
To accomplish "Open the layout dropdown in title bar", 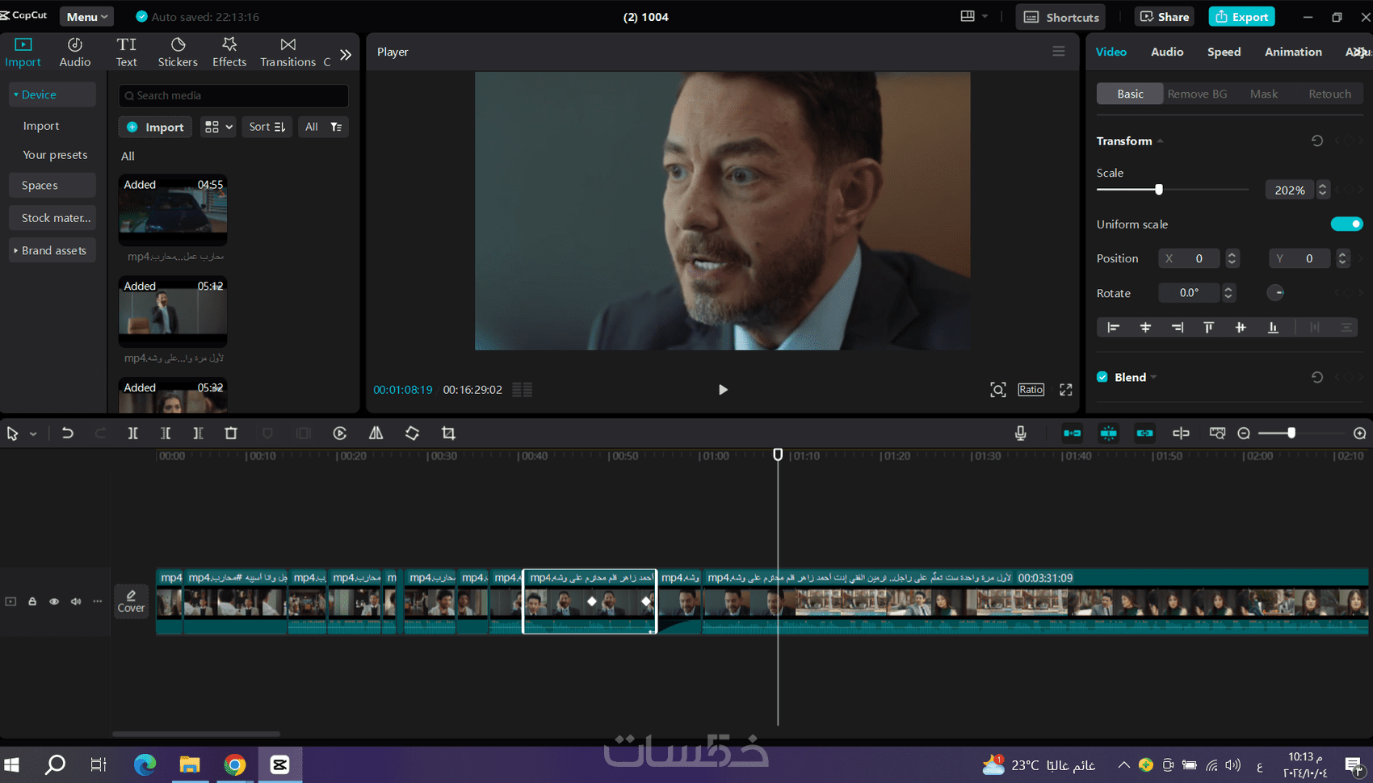I will pos(974,16).
